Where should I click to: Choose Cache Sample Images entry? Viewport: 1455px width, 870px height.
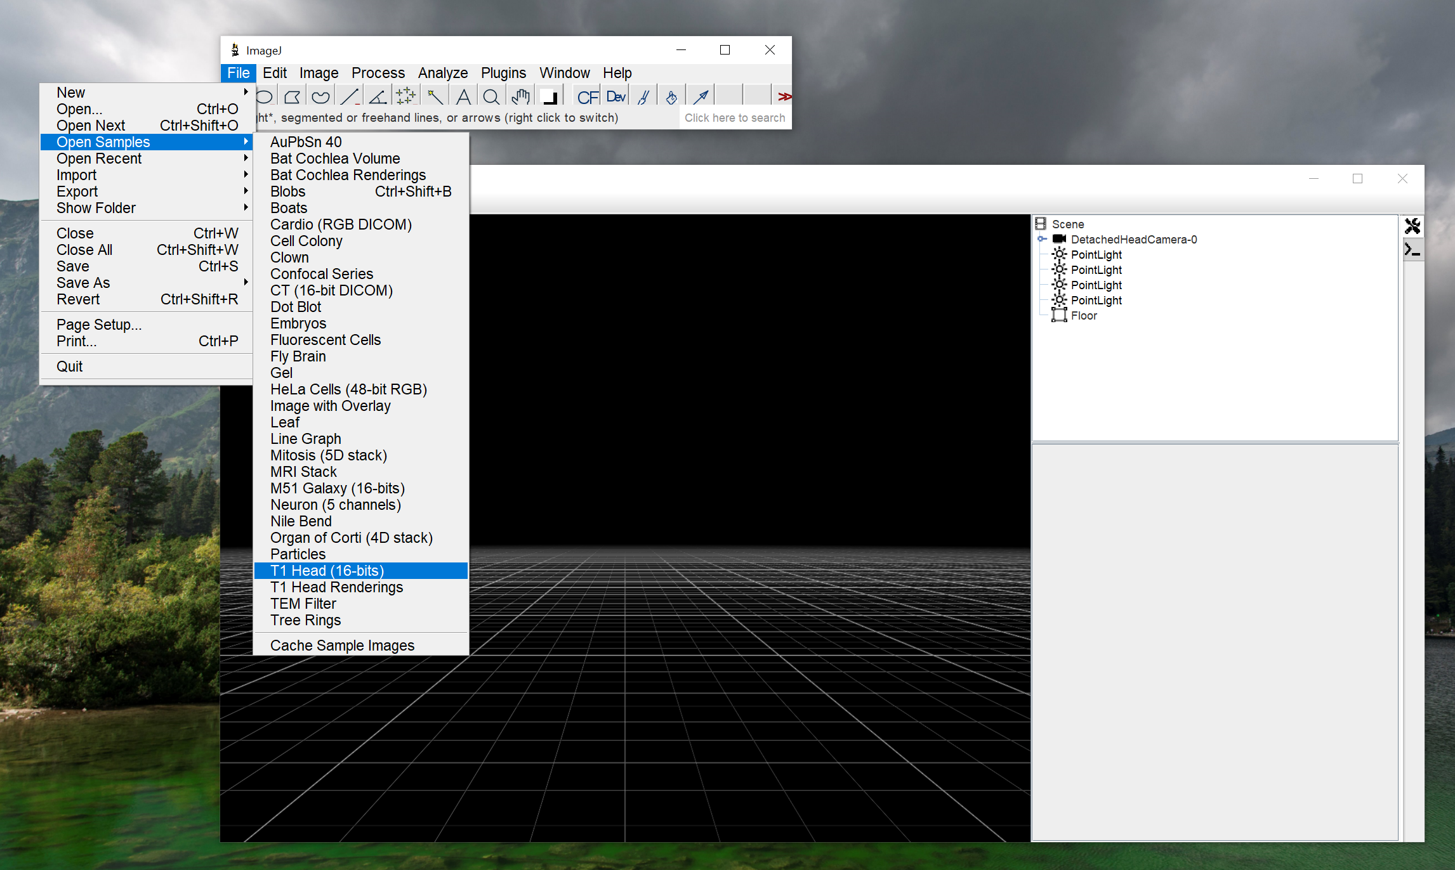point(342,646)
